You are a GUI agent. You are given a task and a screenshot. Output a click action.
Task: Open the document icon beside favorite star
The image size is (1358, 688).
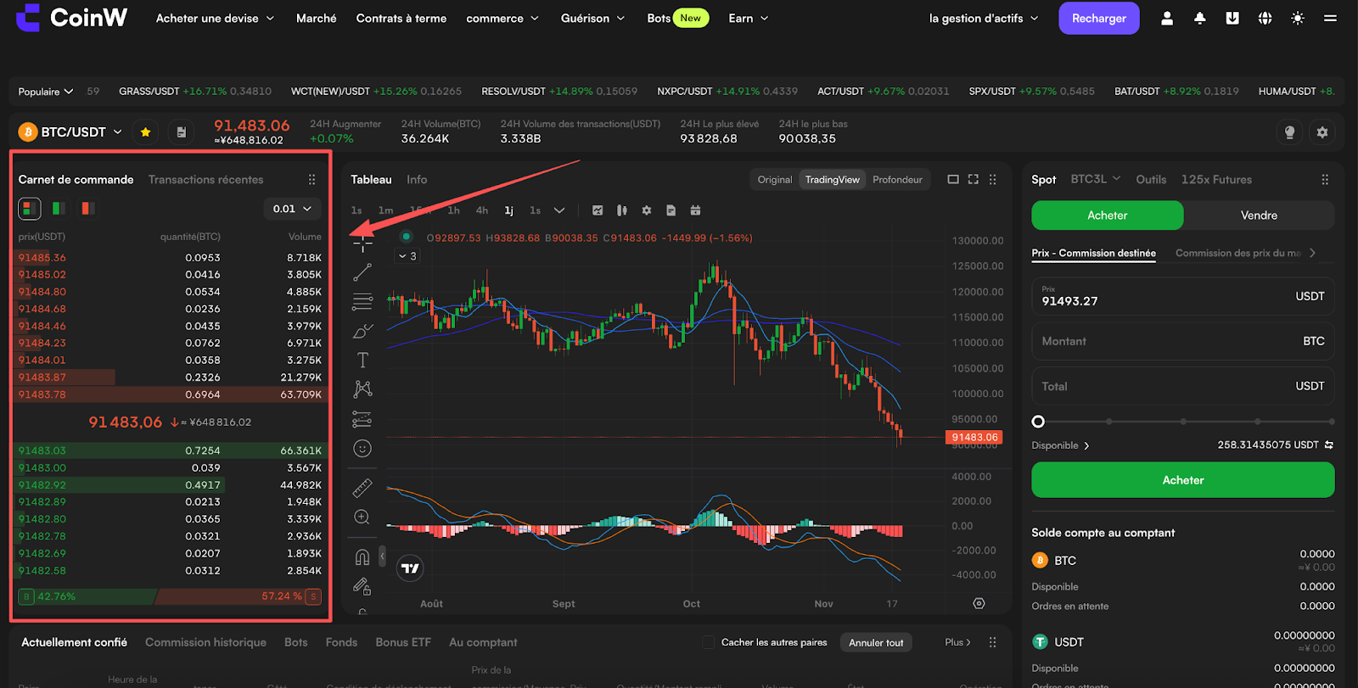[x=181, y=132]
